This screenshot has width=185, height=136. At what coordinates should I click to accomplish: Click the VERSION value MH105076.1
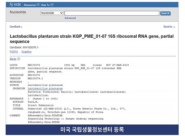click(35, 79)
